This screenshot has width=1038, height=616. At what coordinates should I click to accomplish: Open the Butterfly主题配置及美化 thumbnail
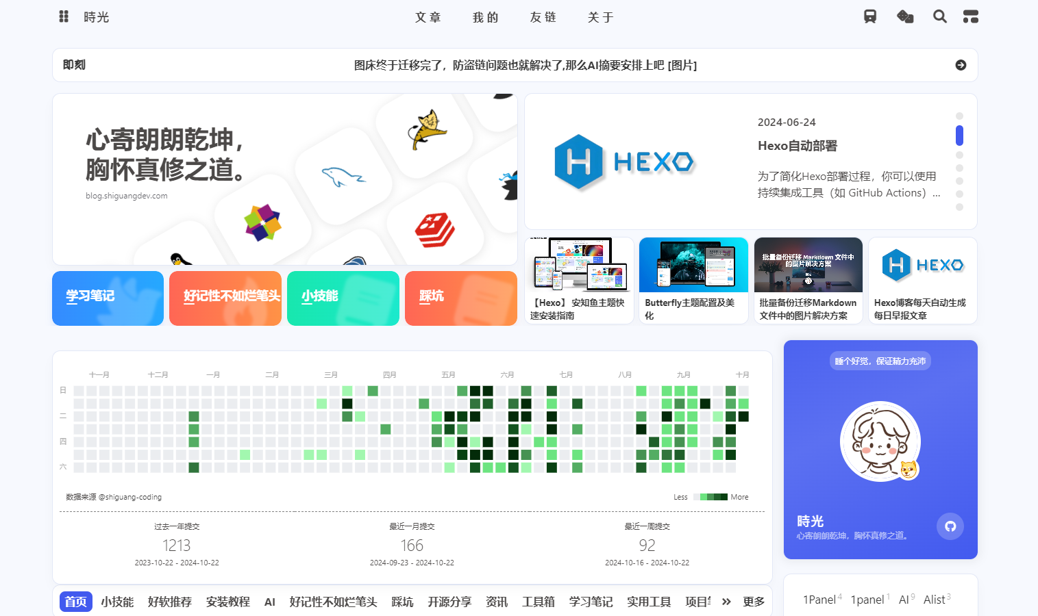pyautogui.click(x=693, y=265)
